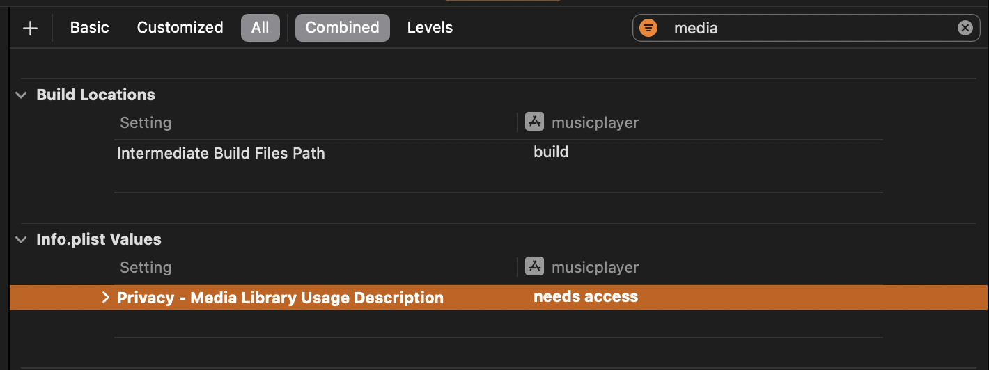Click the build value for Intermediate Path
Viewport: 989px width, 370px height.
(x=551, y=152)
